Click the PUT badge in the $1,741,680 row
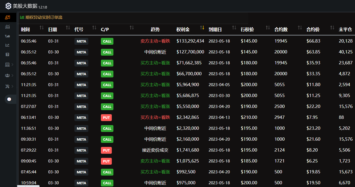Screen dimensions: 355x187 pyautogui.click(x=106, y=150)
